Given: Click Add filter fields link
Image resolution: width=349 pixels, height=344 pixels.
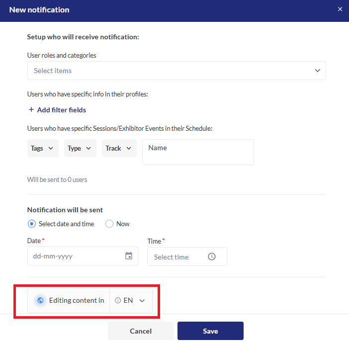Looking at the screenshot, I should coord(61,110).
